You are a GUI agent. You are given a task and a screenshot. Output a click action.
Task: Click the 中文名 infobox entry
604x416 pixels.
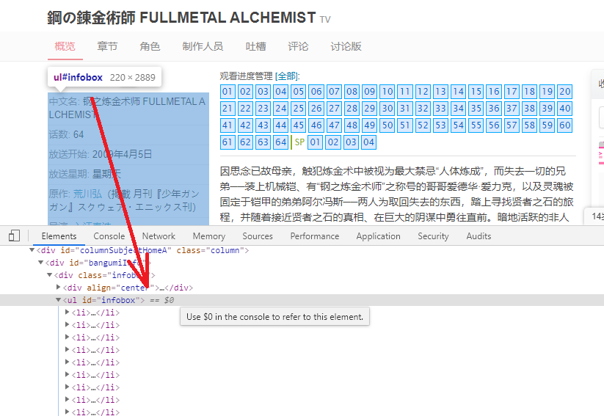128,108
